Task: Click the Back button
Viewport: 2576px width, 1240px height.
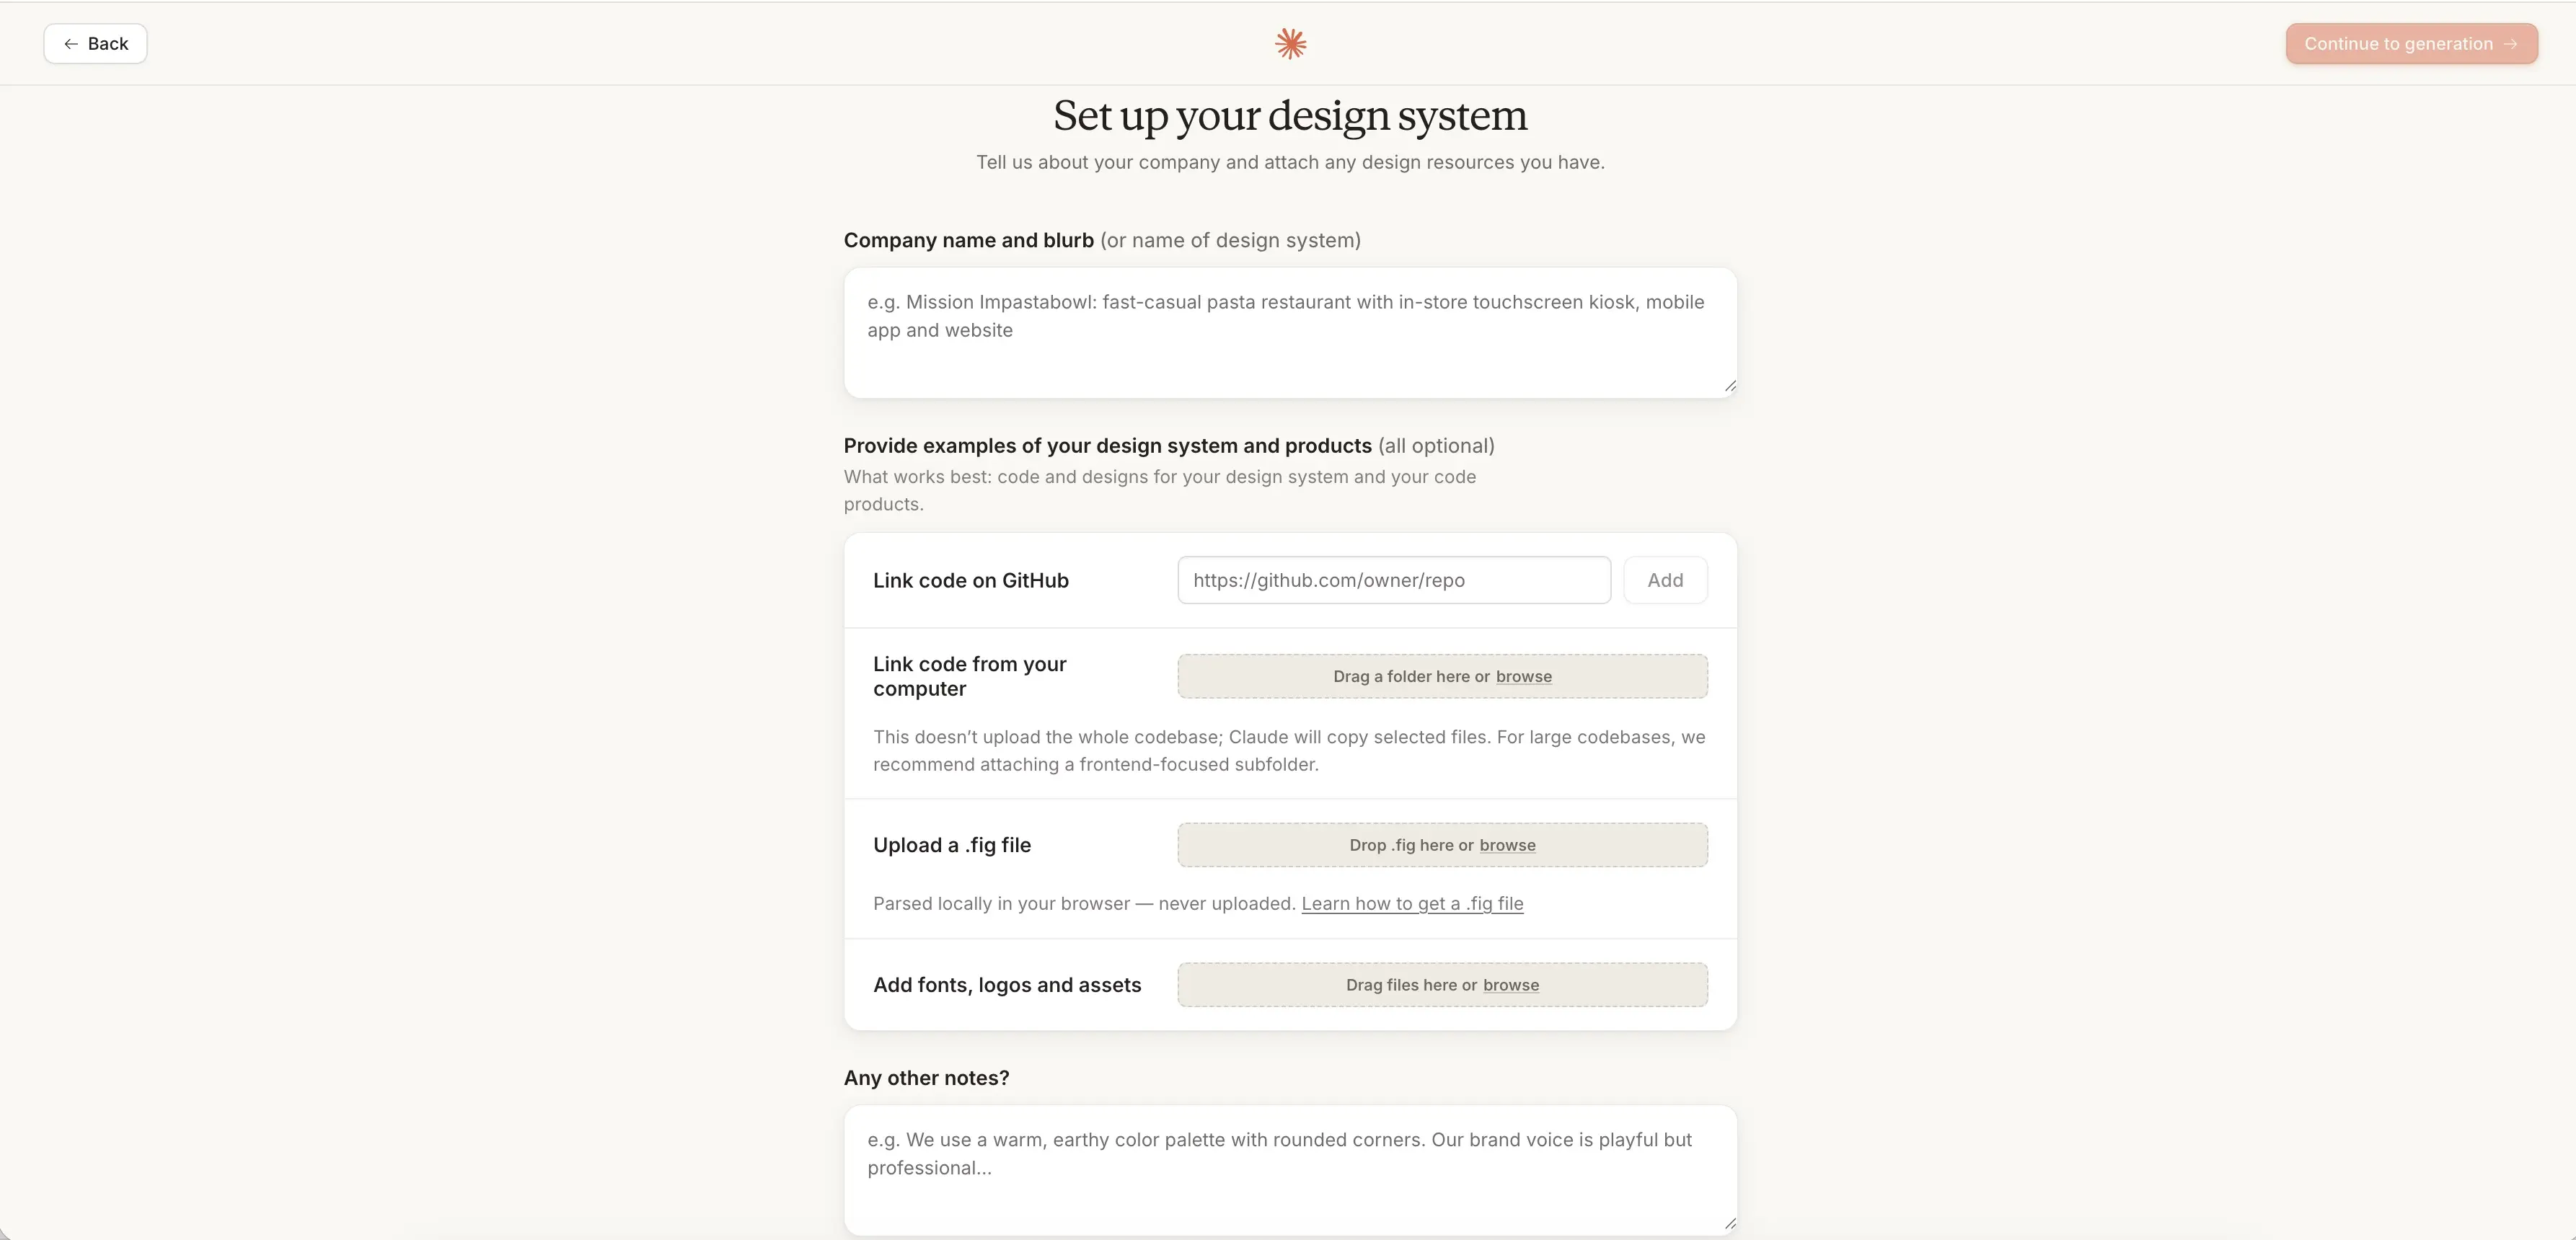Action: [95, 43]
